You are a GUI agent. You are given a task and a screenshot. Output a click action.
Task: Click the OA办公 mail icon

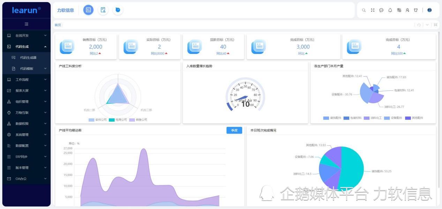(x=9, y=179)
